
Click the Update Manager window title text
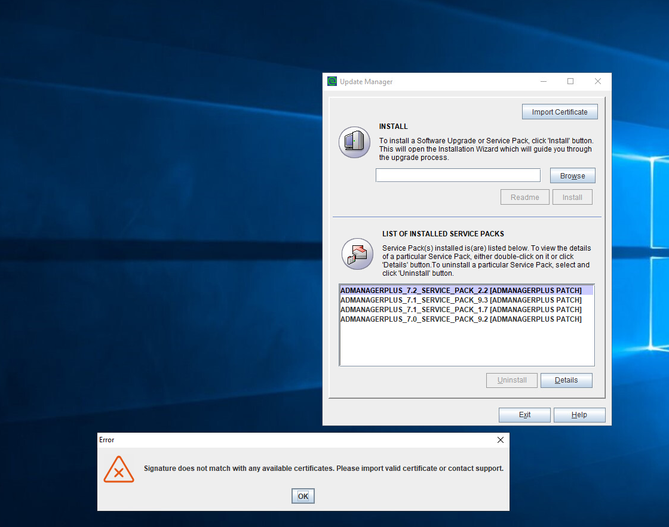366,81
